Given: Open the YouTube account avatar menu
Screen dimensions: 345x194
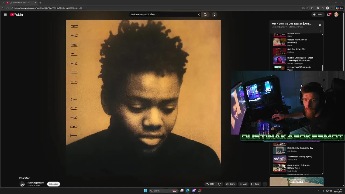Looking at the screenshot, I should (x=336, y=15).
